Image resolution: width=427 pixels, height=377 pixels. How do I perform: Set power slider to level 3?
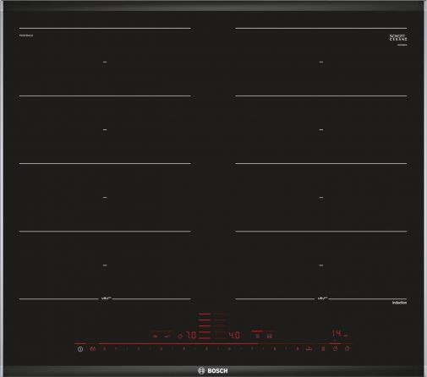click(x=161, y=349)
